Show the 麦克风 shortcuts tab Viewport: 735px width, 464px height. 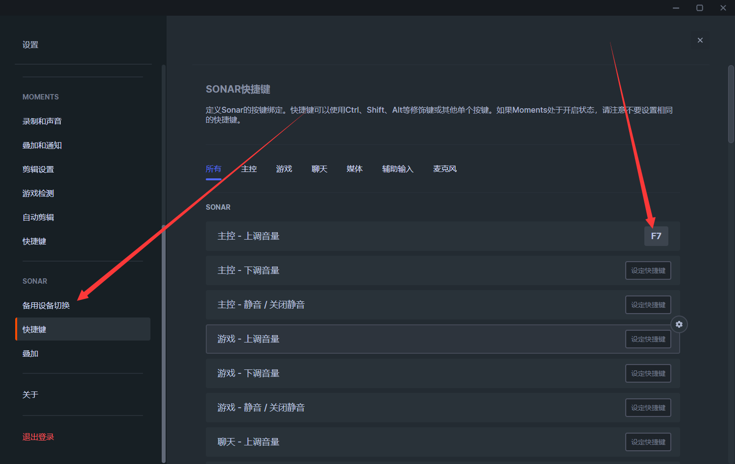(x=445, y=169)
